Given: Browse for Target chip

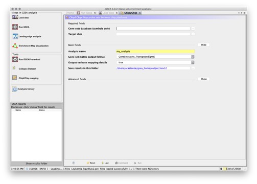Looking at the screenshot, I should (x=193, y=34).
